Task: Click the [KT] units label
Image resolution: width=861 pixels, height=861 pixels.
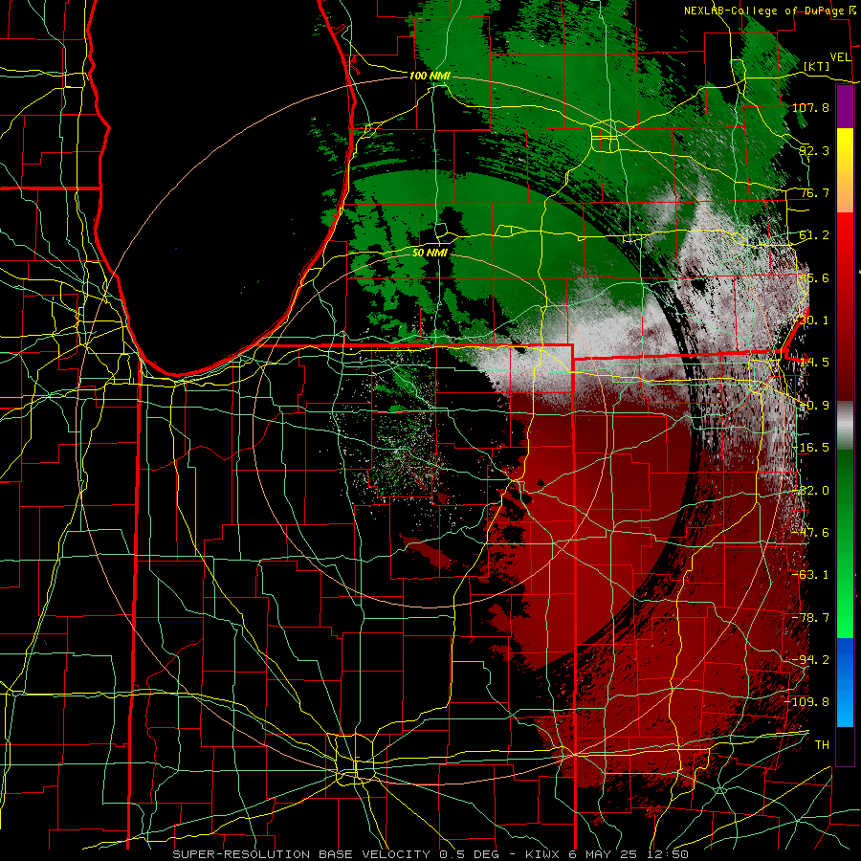Action: [817, 66]
